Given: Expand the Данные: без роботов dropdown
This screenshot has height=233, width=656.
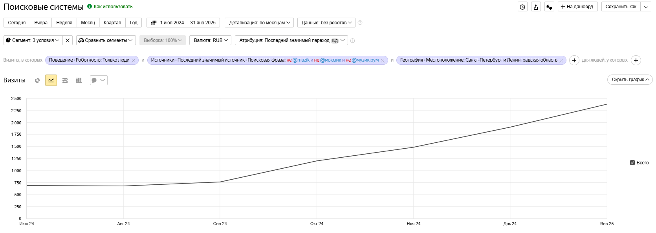Looking at the screenshot, I should click(326, 23).
